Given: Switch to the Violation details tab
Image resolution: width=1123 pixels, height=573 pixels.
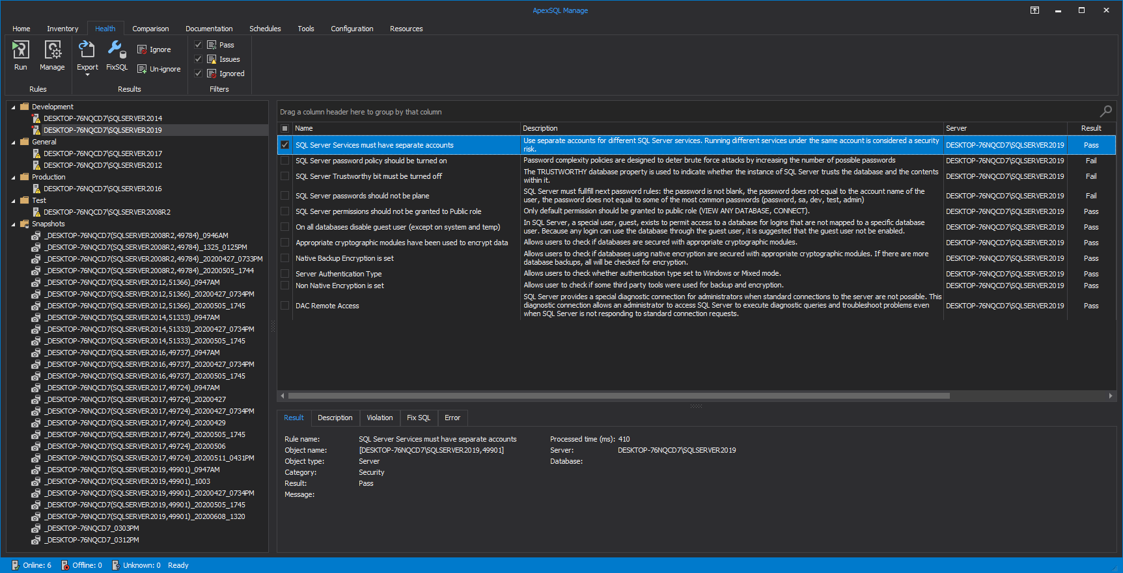Looking at the screenshot, I should pos(380,418).
